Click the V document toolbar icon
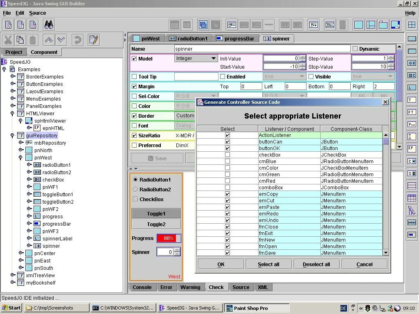 click(x=9, y=25)
